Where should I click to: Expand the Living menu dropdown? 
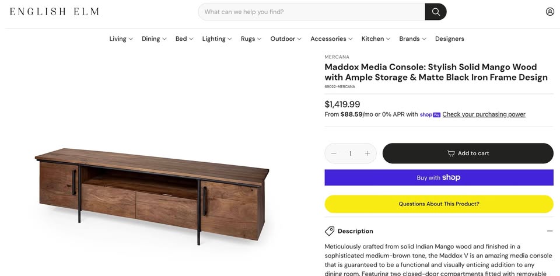[121, 39]
